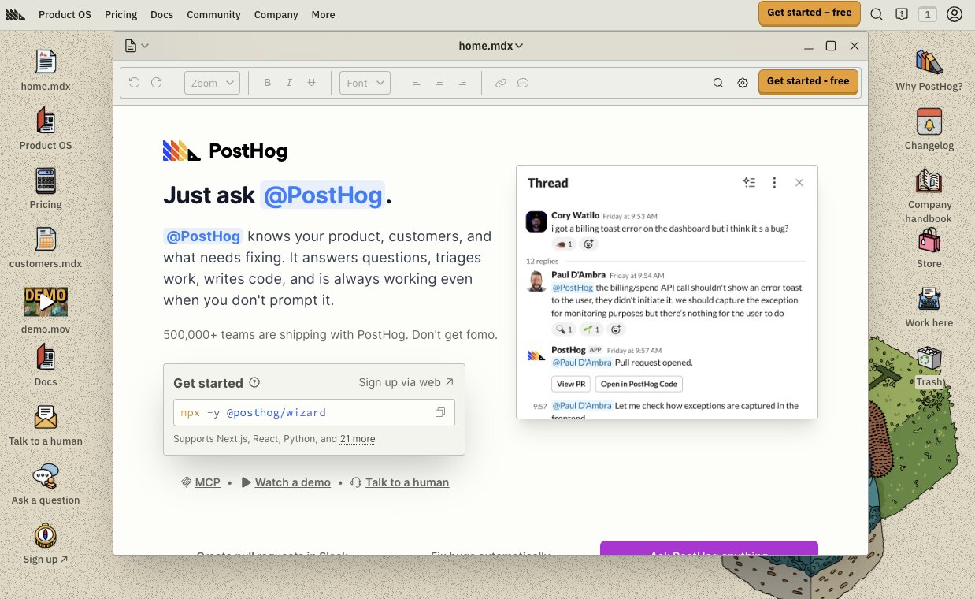Click the undo icon in editor toolbar
The height and width of the screenshot is (599, 975).
click(134, 83)
